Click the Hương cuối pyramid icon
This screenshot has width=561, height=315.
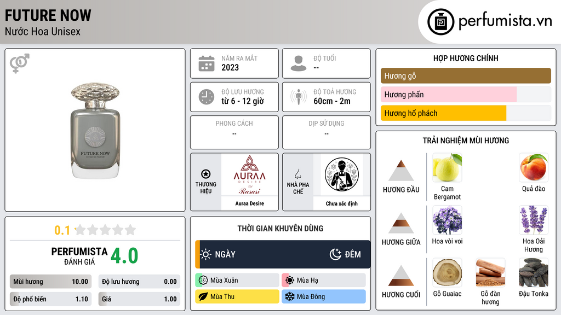401,276
